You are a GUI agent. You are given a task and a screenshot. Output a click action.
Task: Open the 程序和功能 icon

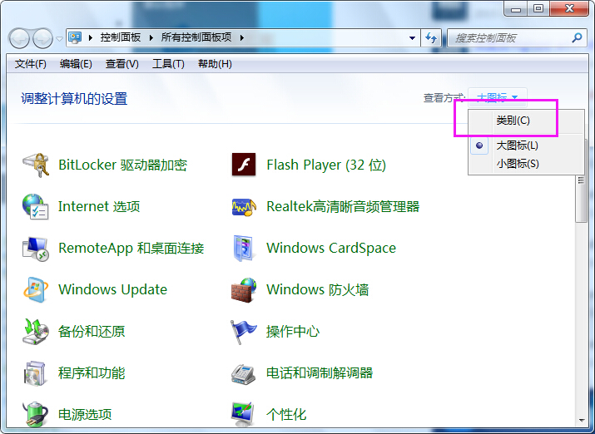click(x=35, y=373)
